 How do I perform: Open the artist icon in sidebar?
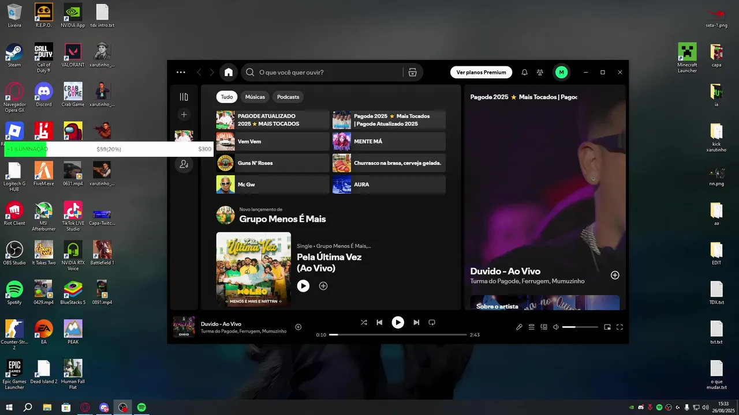[x=184, y=164]
